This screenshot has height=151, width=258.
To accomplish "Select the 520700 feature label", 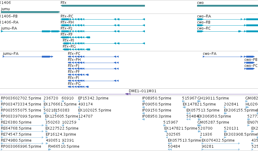I will (205, 128).
